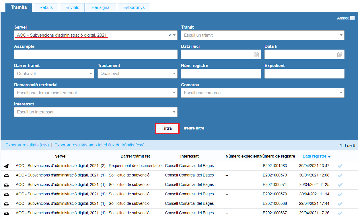358x218 pixels.
Task: Switch to the Rebuts tab
Action: (x=46, y=7)
